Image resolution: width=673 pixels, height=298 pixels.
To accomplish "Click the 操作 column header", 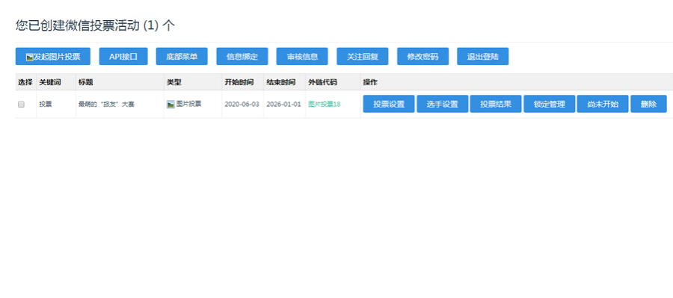I will coord(370,82).
